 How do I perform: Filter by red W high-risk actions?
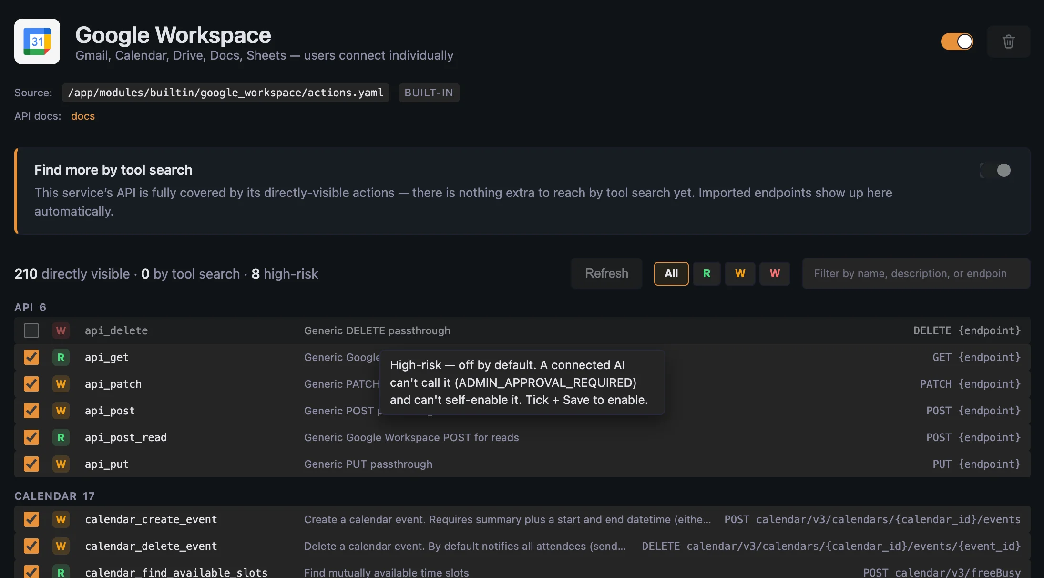coord(775,274)
